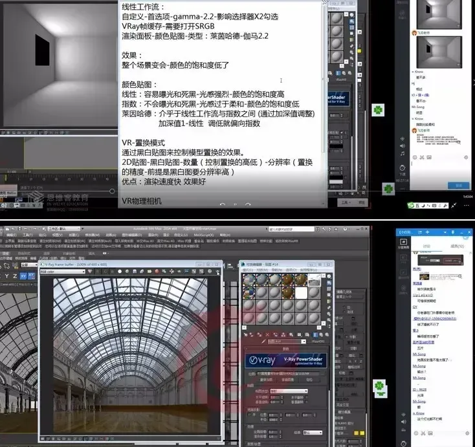Open the dropdown arrow in lower chat title bar
Screen dimensions: 475x447
click(x=445, y=232)
